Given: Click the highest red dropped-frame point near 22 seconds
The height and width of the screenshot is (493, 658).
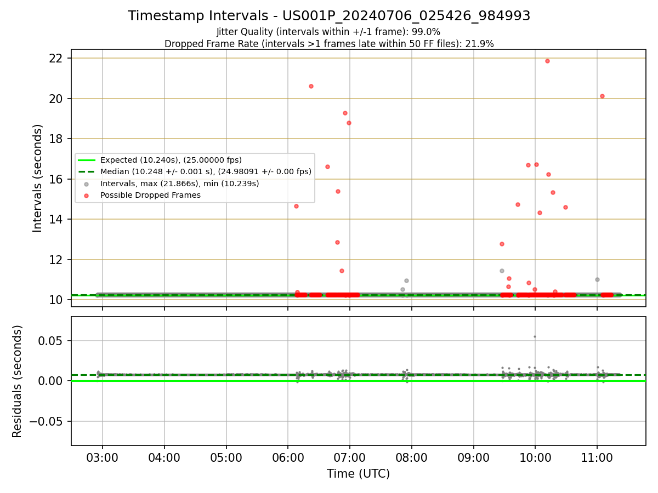Looking at the screenshot, I should 547,61.
